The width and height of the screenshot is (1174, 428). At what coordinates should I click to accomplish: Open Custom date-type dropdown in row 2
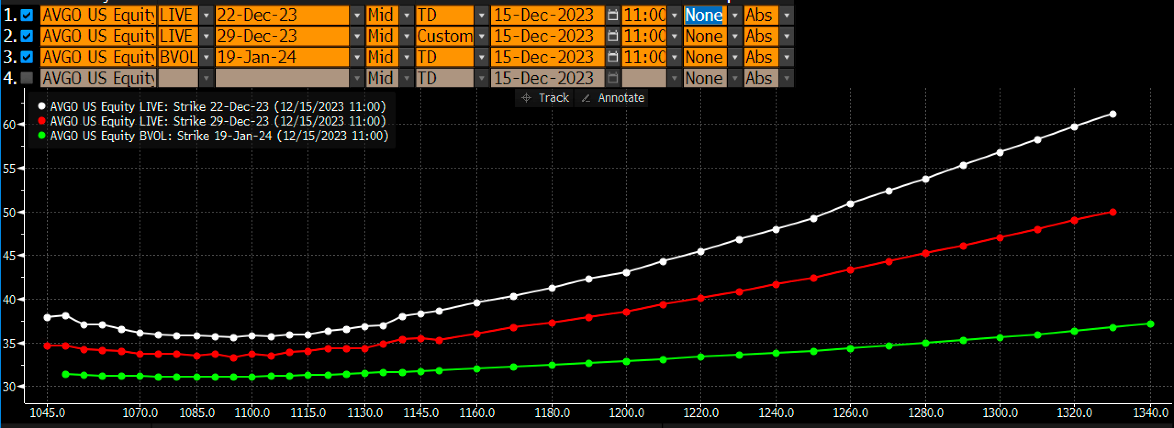click(x=481, y=36)
